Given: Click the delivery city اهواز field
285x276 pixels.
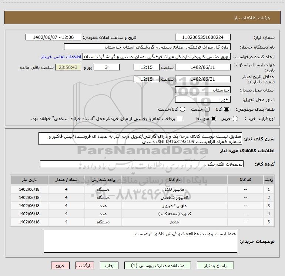Looking at the screenshot, I should [x=203, y=100].
